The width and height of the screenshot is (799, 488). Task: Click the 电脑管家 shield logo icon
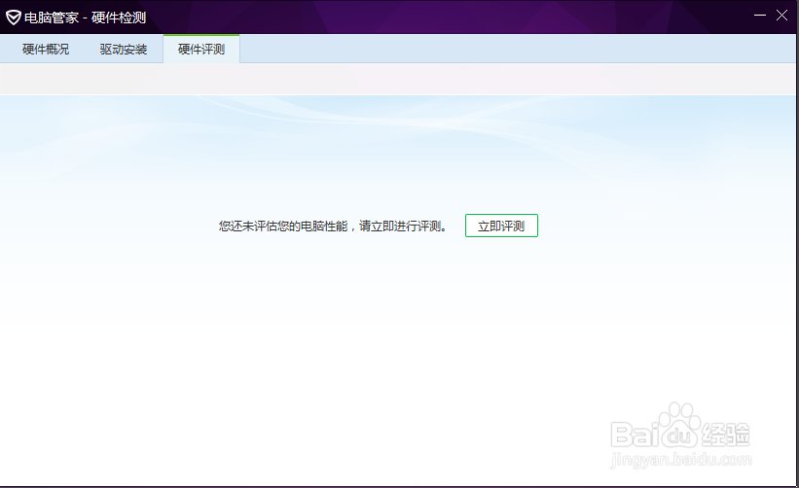[14, 17]
